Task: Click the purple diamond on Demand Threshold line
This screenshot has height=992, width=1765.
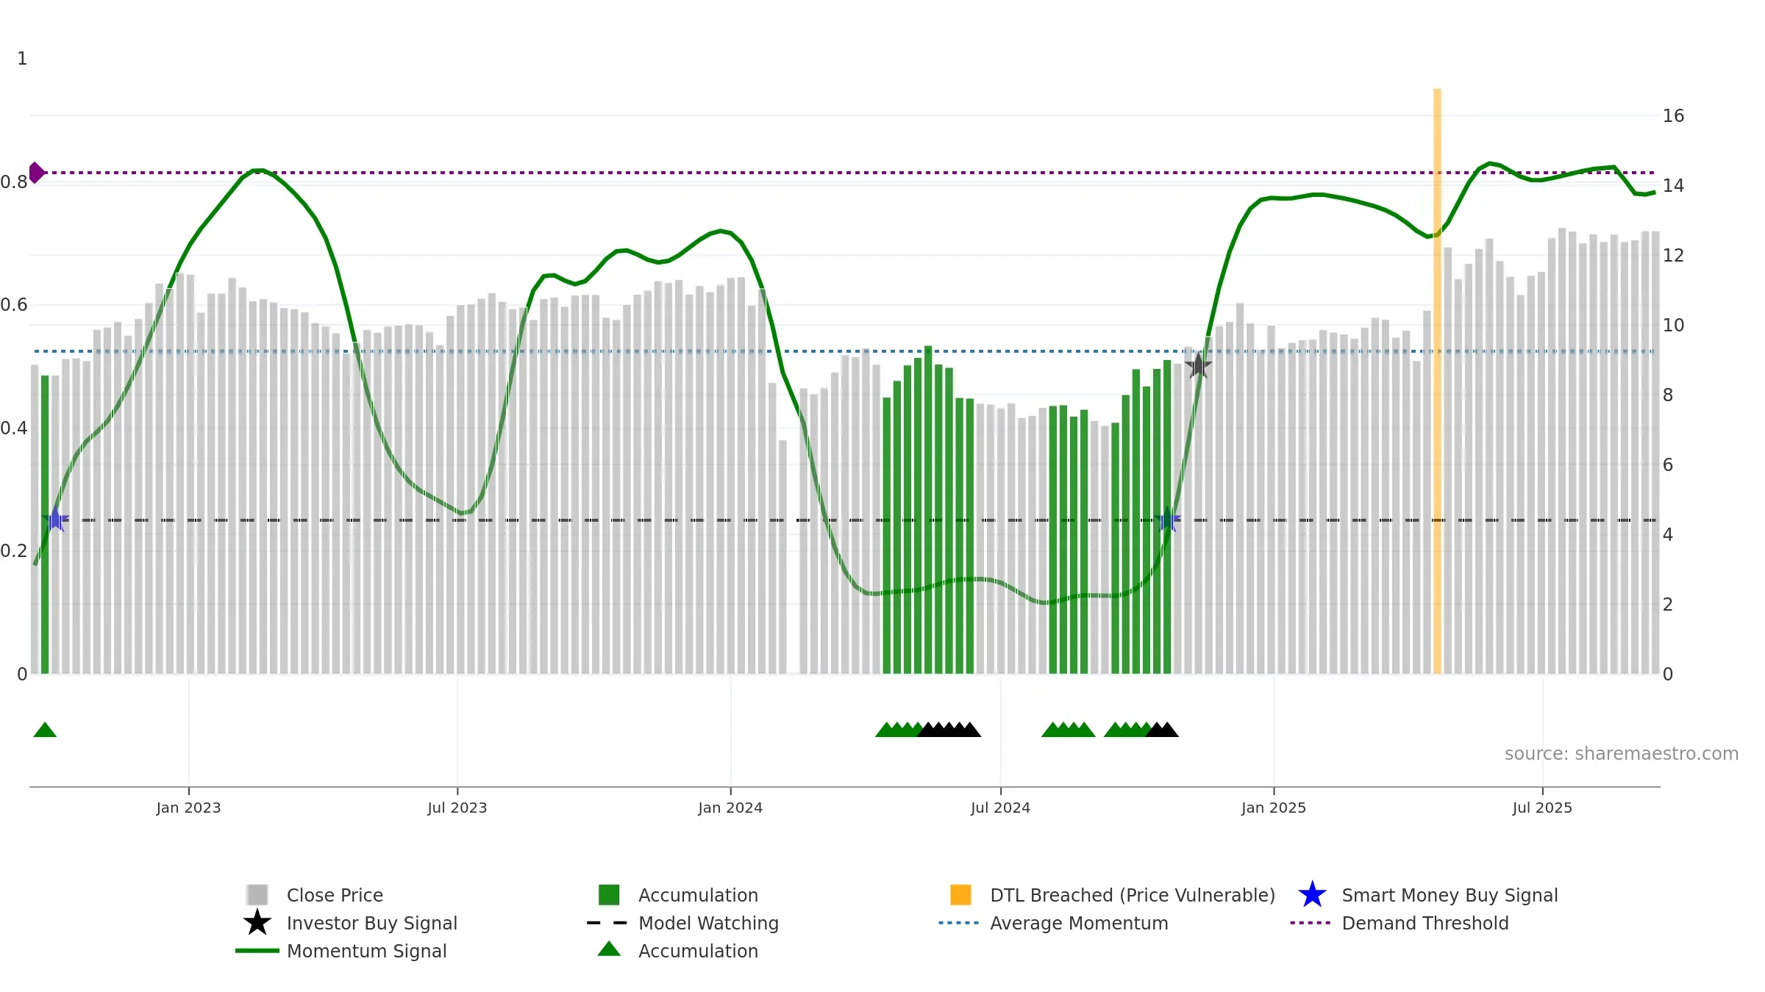Action: [36, 173]
